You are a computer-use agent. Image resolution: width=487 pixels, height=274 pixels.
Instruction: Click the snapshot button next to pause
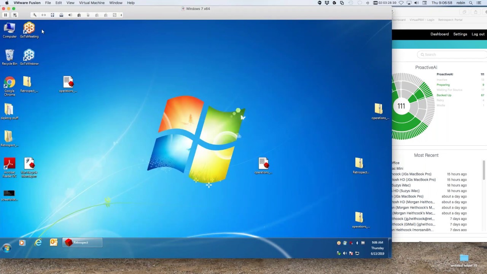pyautogui.click(x=15, y=15)
